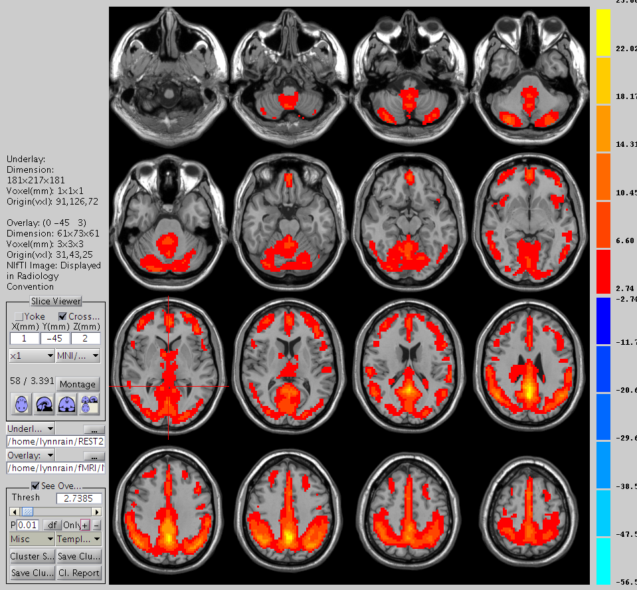Expand the Underlay dropdown menu
The height and width of the screenshot is (590, 637).
pos(31,429)
